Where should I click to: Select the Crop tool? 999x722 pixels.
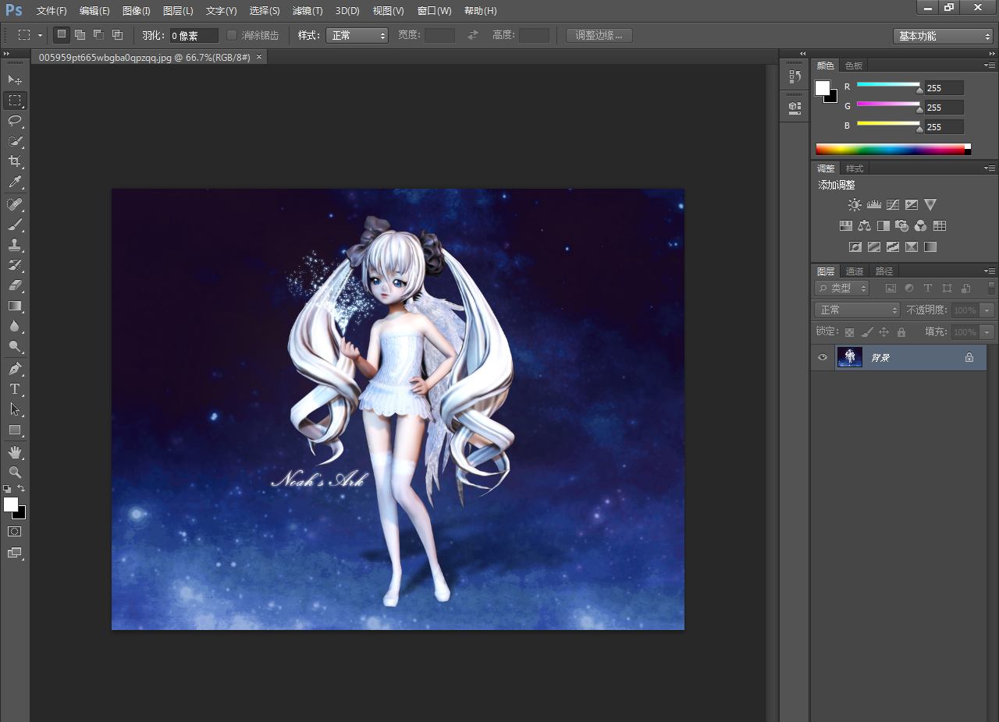(x=15, y=161)
